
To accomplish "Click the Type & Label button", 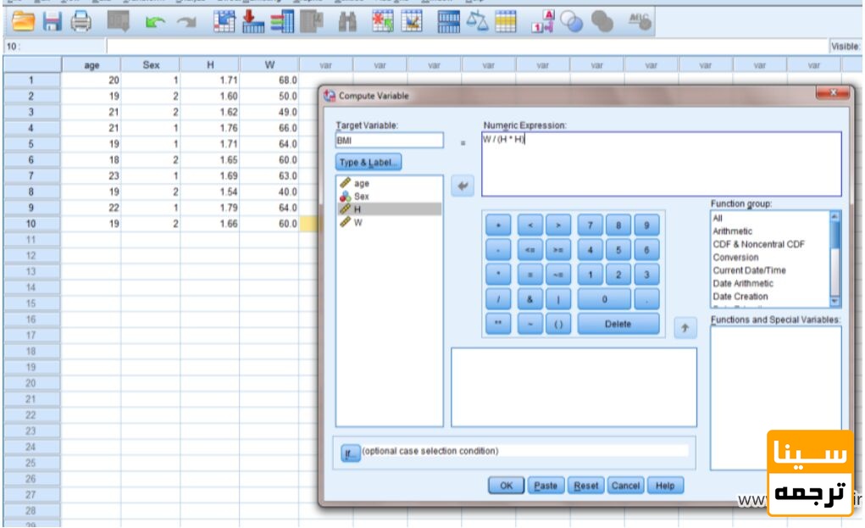I will 368,162.
